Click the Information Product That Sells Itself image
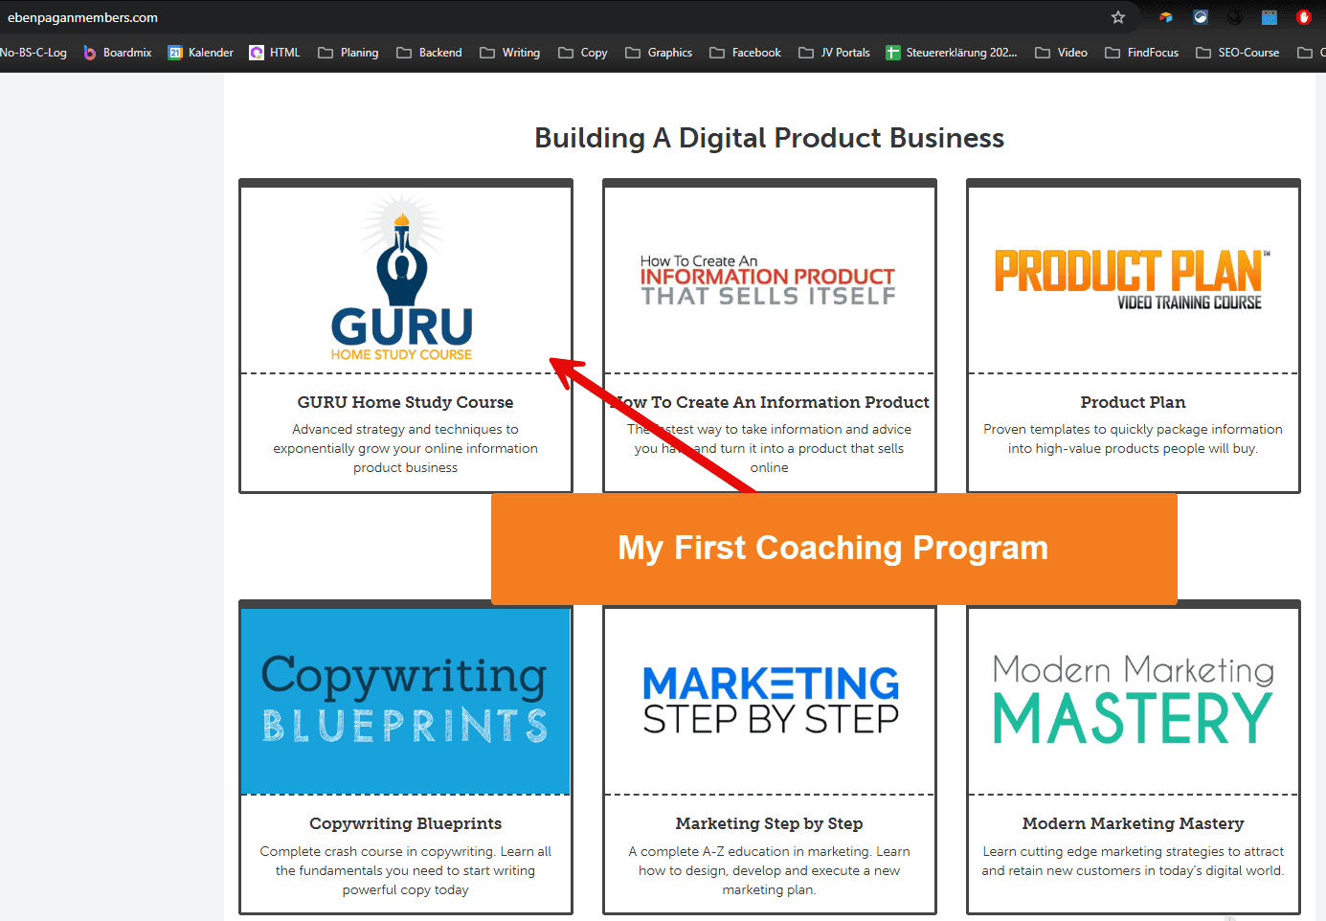1326x921 pixels. [768, 281]
